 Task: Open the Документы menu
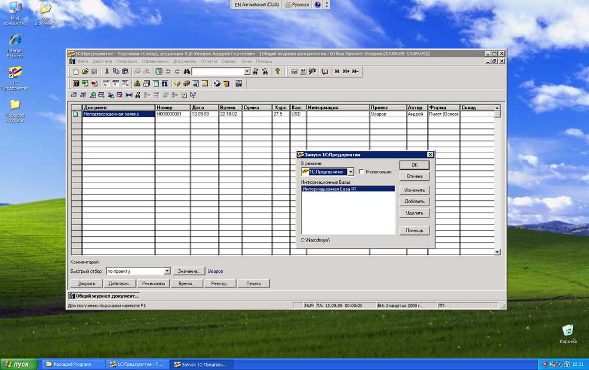click(x=184, y=61)
